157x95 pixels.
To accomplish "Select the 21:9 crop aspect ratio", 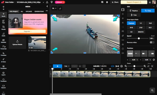I will 141,27.
